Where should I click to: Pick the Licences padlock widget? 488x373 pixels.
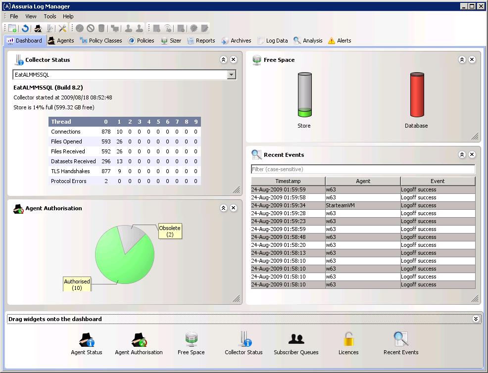click(x=348, y=340)
